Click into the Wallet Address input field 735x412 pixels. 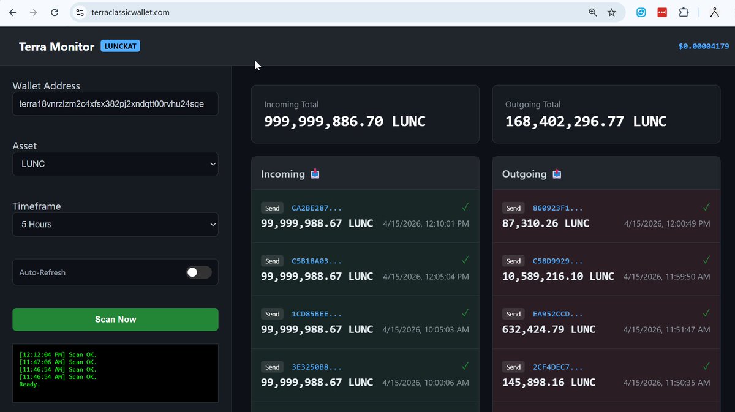pyautogui.click(x=115, y=104)
